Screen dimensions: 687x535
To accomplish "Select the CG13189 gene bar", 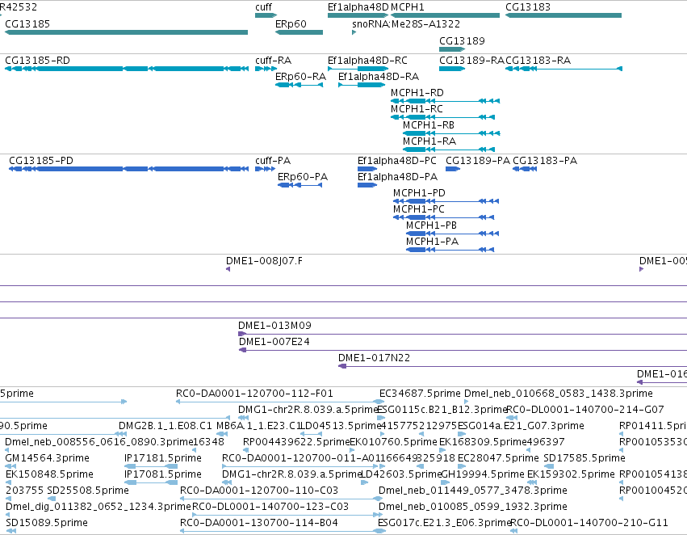I will [452, 49].
